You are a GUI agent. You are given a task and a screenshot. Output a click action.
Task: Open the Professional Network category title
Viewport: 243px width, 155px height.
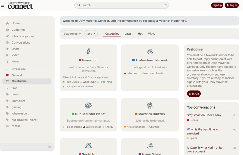click(152, 60)
